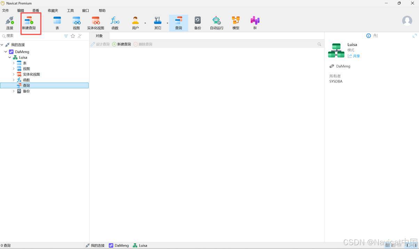Expand the 表 tree node
The height and width of the screenshot is (249, 419).
pyautogui.click(x=14, y=63)
